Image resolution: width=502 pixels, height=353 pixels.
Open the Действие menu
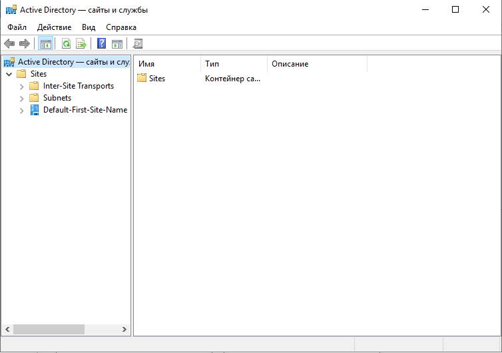(x=54, y=27)
